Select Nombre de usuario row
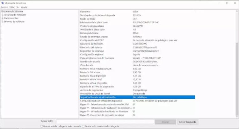The height and width of the screenshot is (129, 239). click(x=137, y=61)
